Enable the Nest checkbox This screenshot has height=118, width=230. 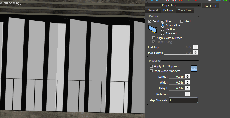point(182,21)
